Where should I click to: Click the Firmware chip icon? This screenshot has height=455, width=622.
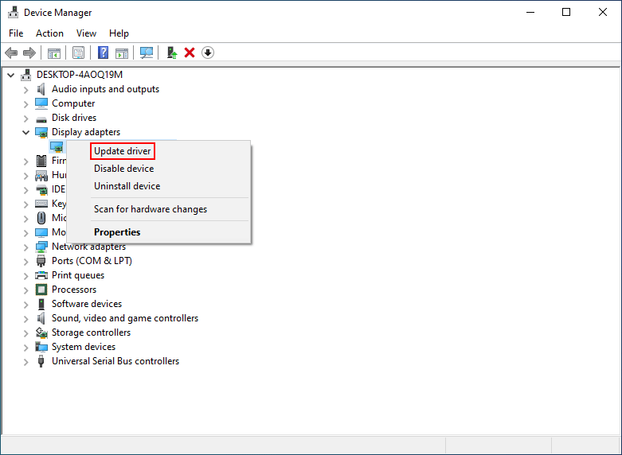(x=41, y=161)
